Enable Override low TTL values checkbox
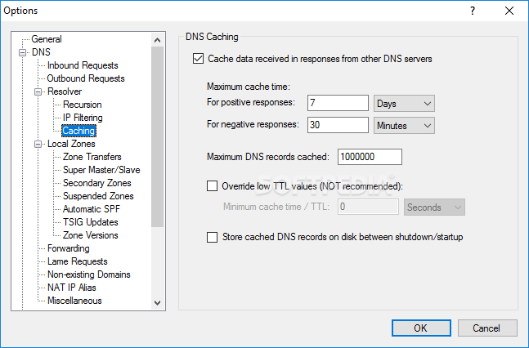 [213, 186]
